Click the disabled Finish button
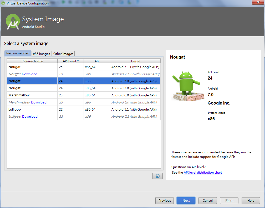Viewport: 265px width, 208px height. tap(229, 200)
